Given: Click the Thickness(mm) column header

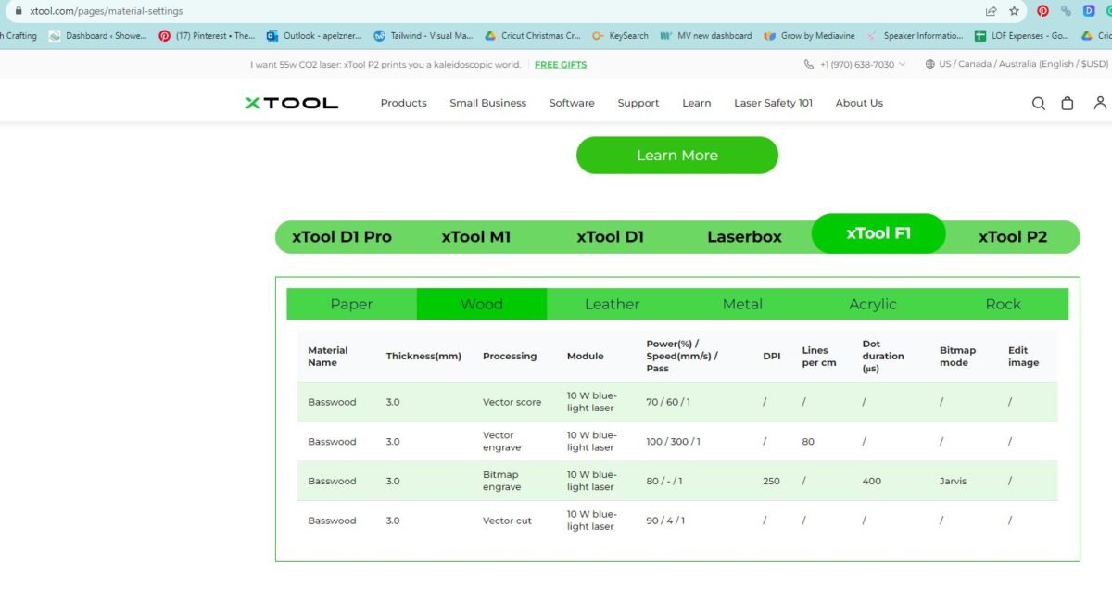Looking at the screenshot, I should 423,357.
